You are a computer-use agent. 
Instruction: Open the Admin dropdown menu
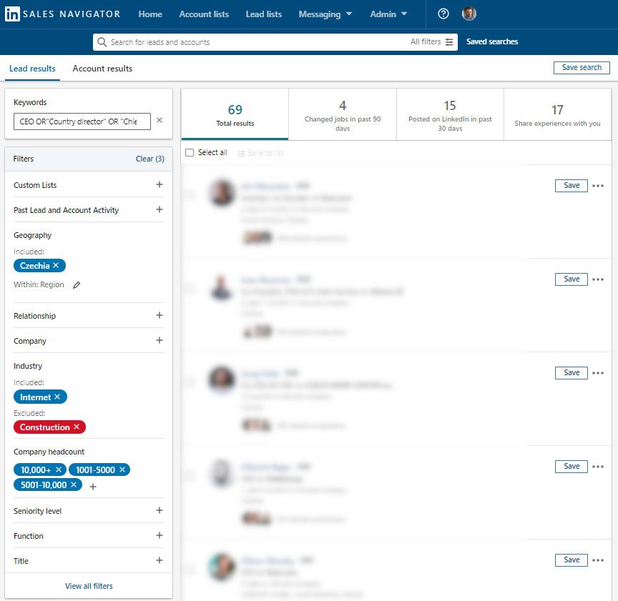388,14
